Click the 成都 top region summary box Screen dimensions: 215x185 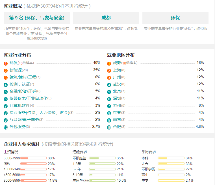[x=106, y=18]
